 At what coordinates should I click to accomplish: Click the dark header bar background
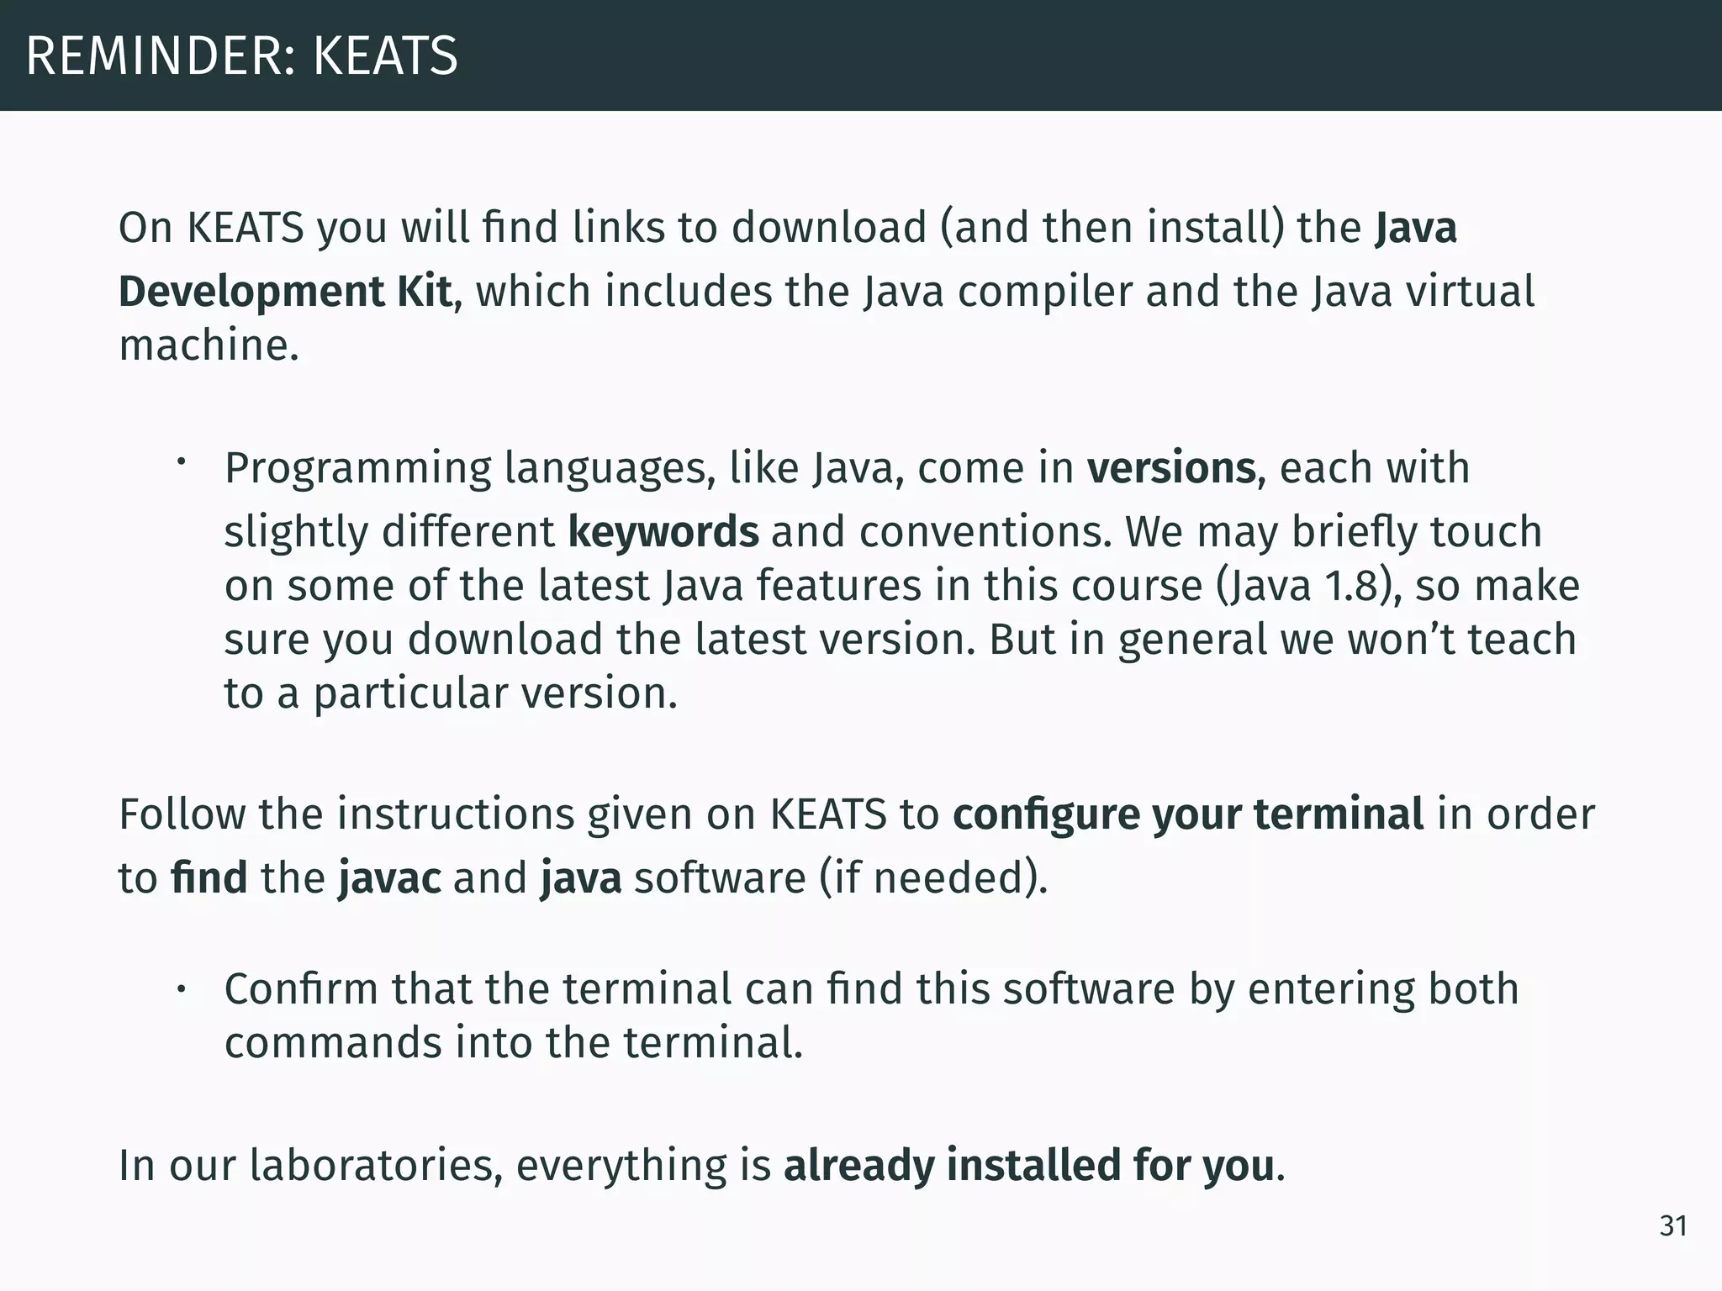click(1093, 55)
